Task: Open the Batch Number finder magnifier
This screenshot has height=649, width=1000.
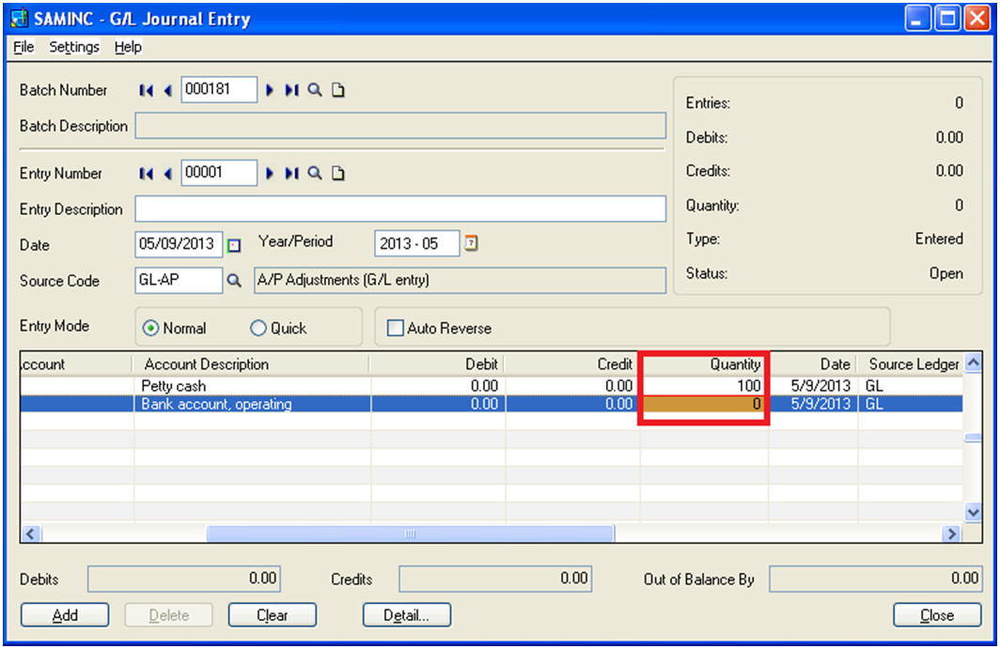Action: pyautogui.click(x=315, y=90)
